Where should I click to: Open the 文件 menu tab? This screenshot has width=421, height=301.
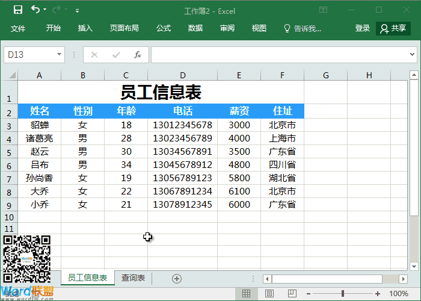point(18,28)
